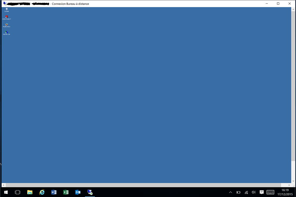This screenshot has width=296, height=197.
Task: Click the horizontal scrollbar left arrow
Action: coord(3,185)
